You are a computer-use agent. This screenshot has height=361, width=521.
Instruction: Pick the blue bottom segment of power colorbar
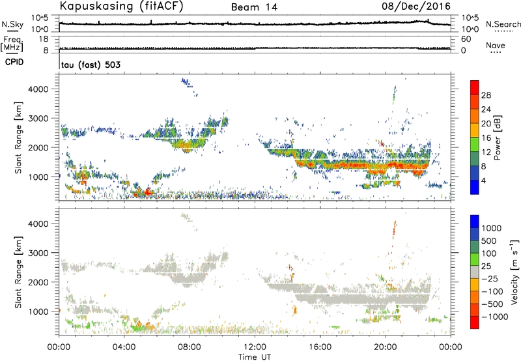[475, 187]
